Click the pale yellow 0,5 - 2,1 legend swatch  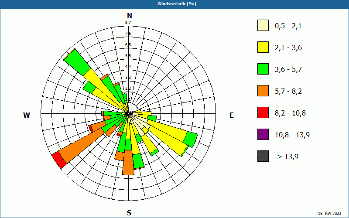[x=263, y=25]
